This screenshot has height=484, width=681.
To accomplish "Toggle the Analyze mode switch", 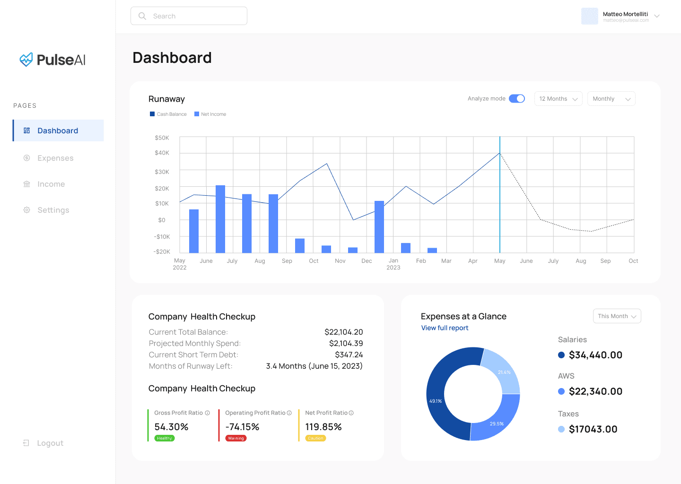I will (517, 99).
